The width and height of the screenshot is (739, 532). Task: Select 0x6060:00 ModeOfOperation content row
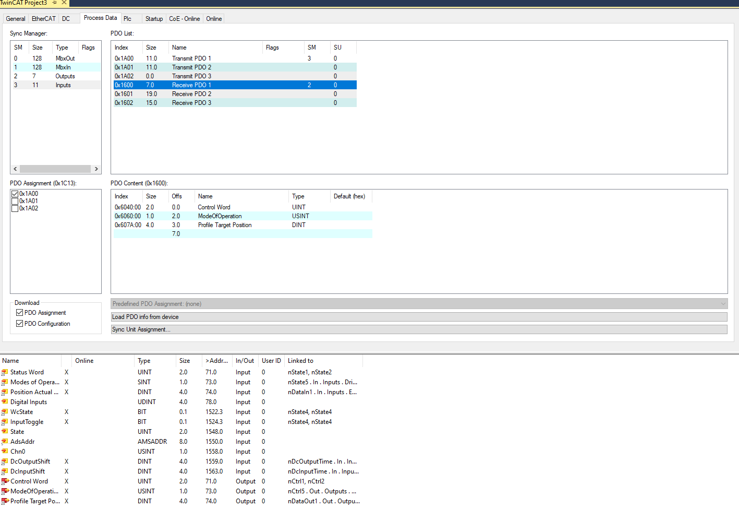pyautogui.click(x=243, y=216)
